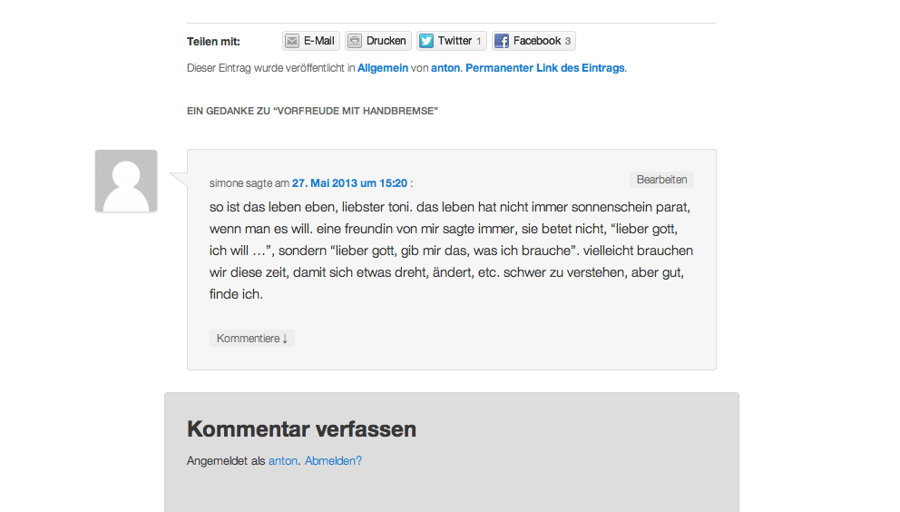Click the E-Mail envelope icon
The width and height of the screenshot is (900, 512).
(292, 41)
